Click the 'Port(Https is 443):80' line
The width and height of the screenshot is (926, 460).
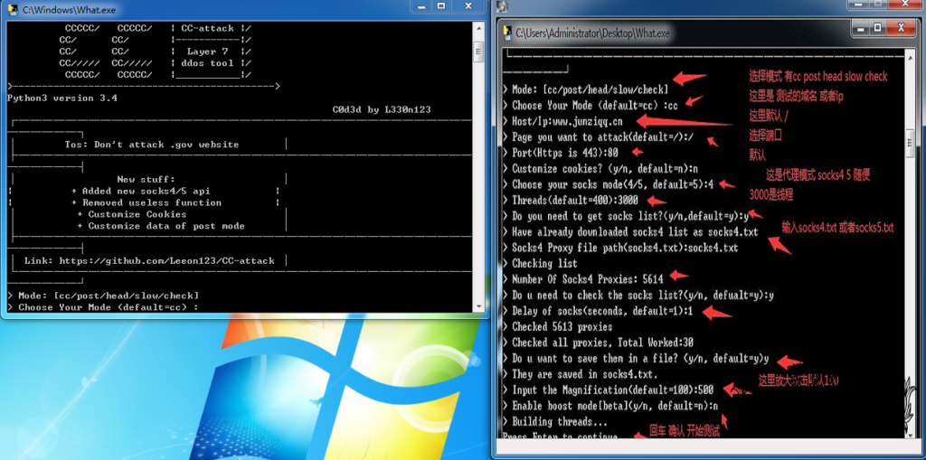point(560,153)
